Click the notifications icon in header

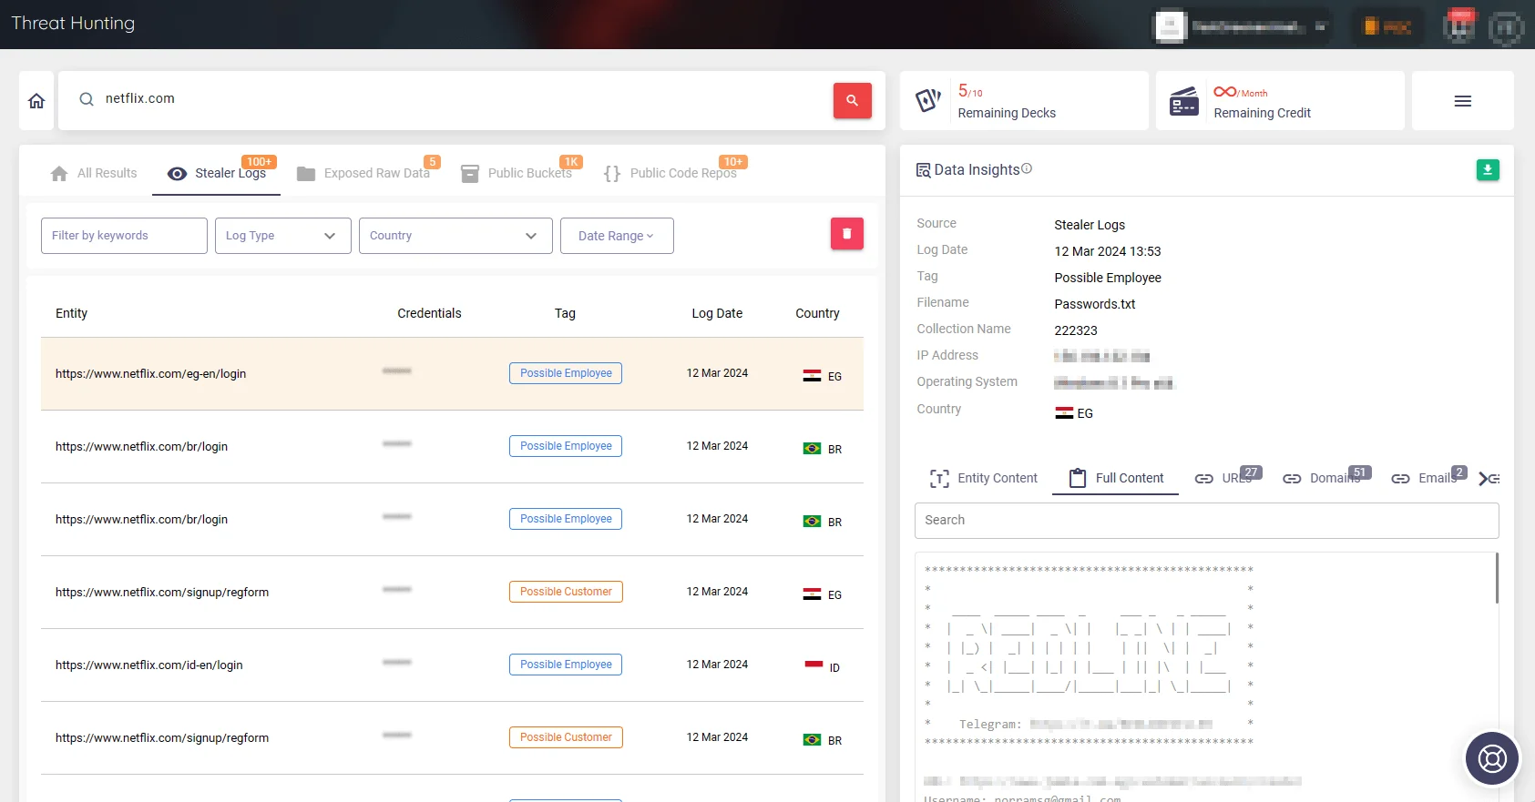point(1459,26)
